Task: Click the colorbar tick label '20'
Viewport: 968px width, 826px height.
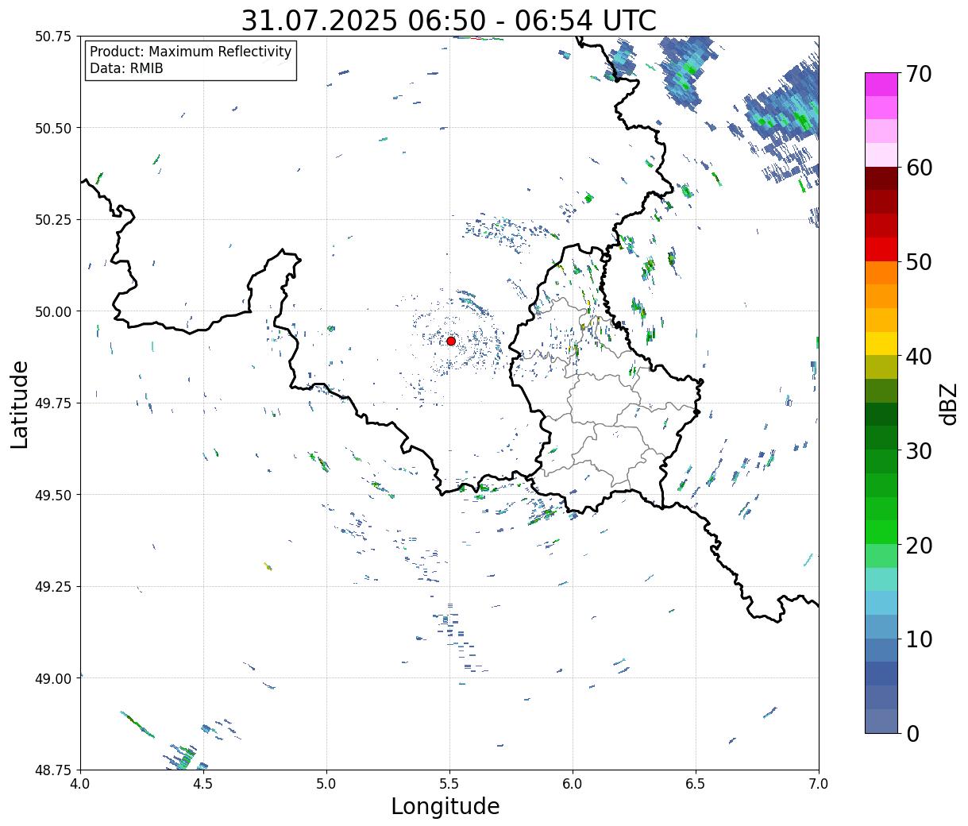Action: (x=918, y=545)
